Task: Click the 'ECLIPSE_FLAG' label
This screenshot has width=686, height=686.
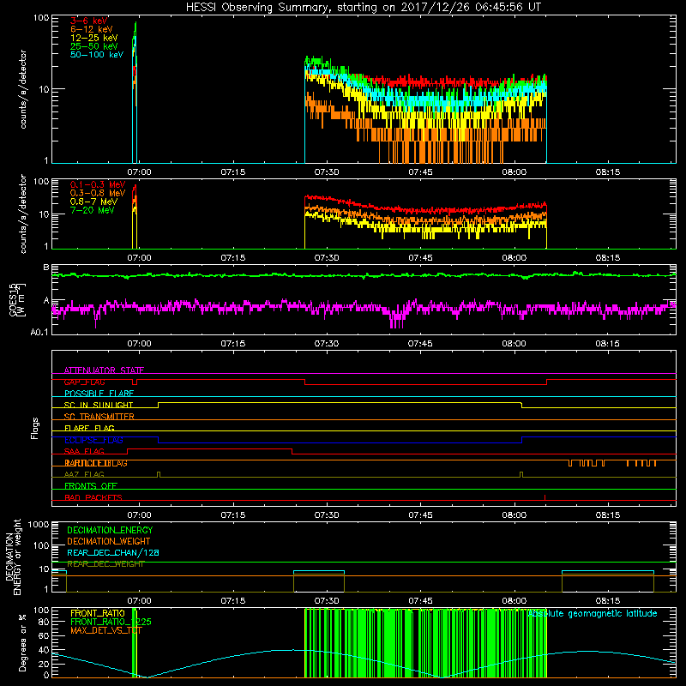Action: 93,440
